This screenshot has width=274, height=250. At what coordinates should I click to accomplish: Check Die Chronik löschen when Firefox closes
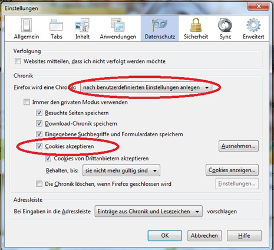[39, 184]
